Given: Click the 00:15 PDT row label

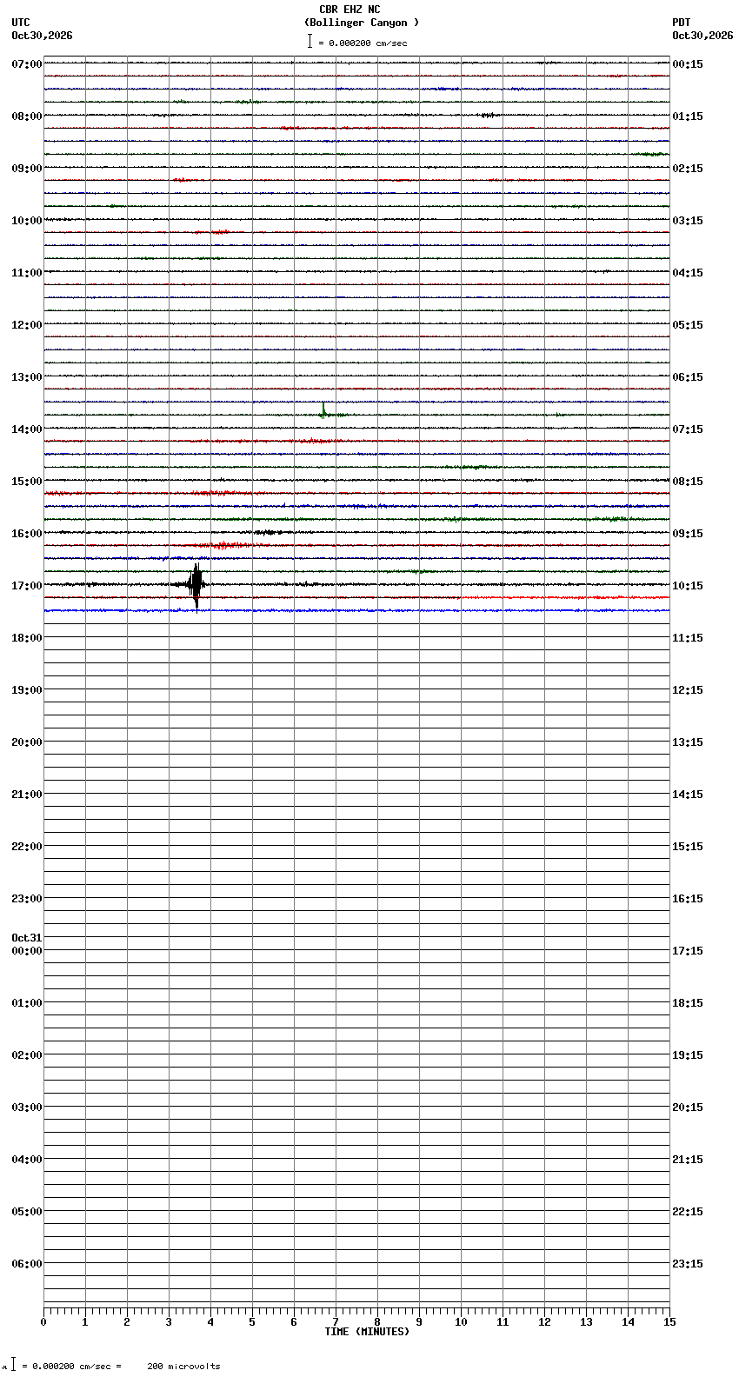Looking at the screenshot, I should click(688, 64).
